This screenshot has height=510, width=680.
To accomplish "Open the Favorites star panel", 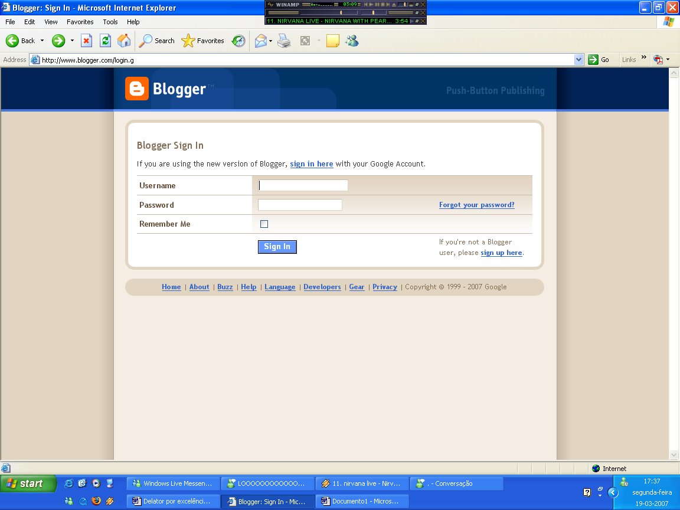I will (x=202, y=41).
